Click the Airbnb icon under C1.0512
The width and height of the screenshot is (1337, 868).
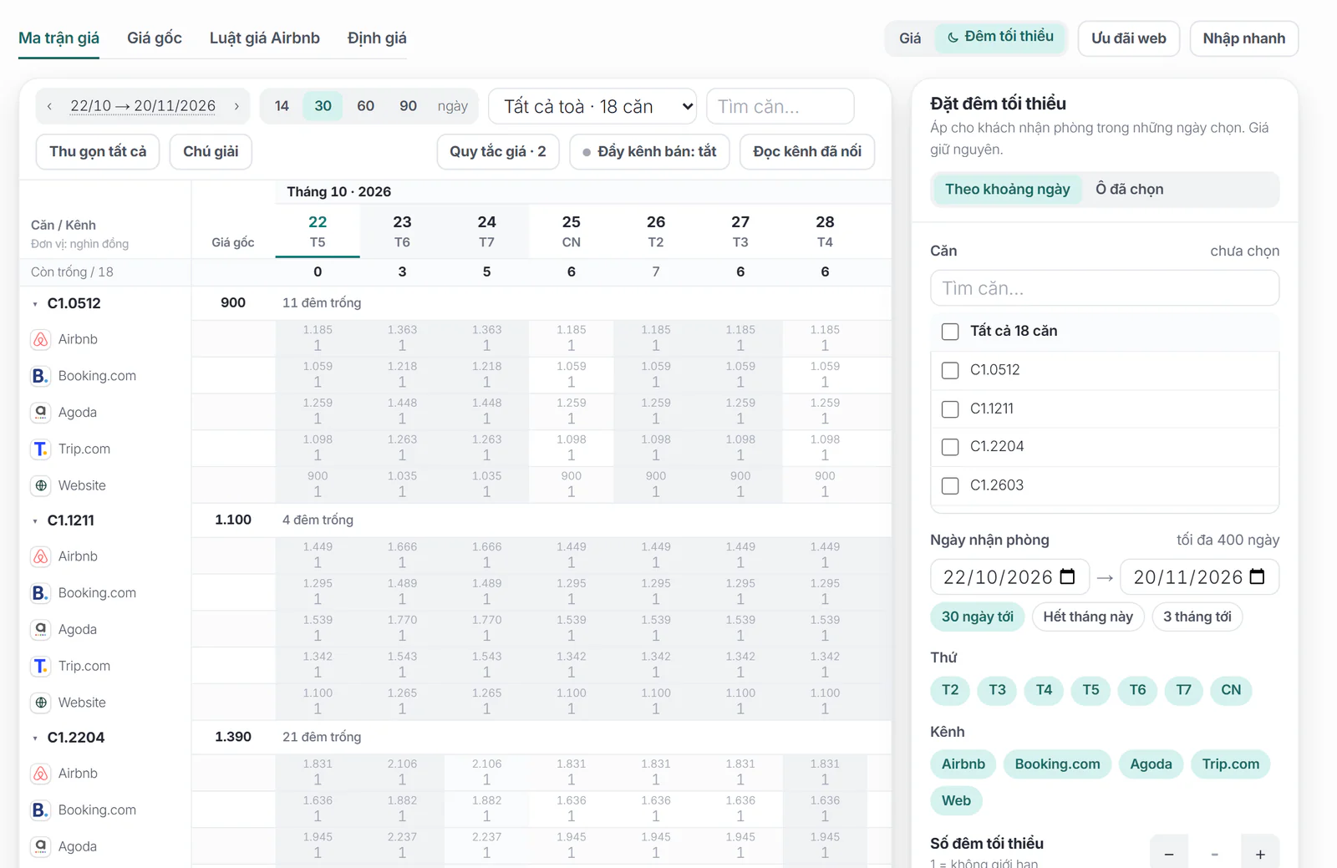pos(41,339)
